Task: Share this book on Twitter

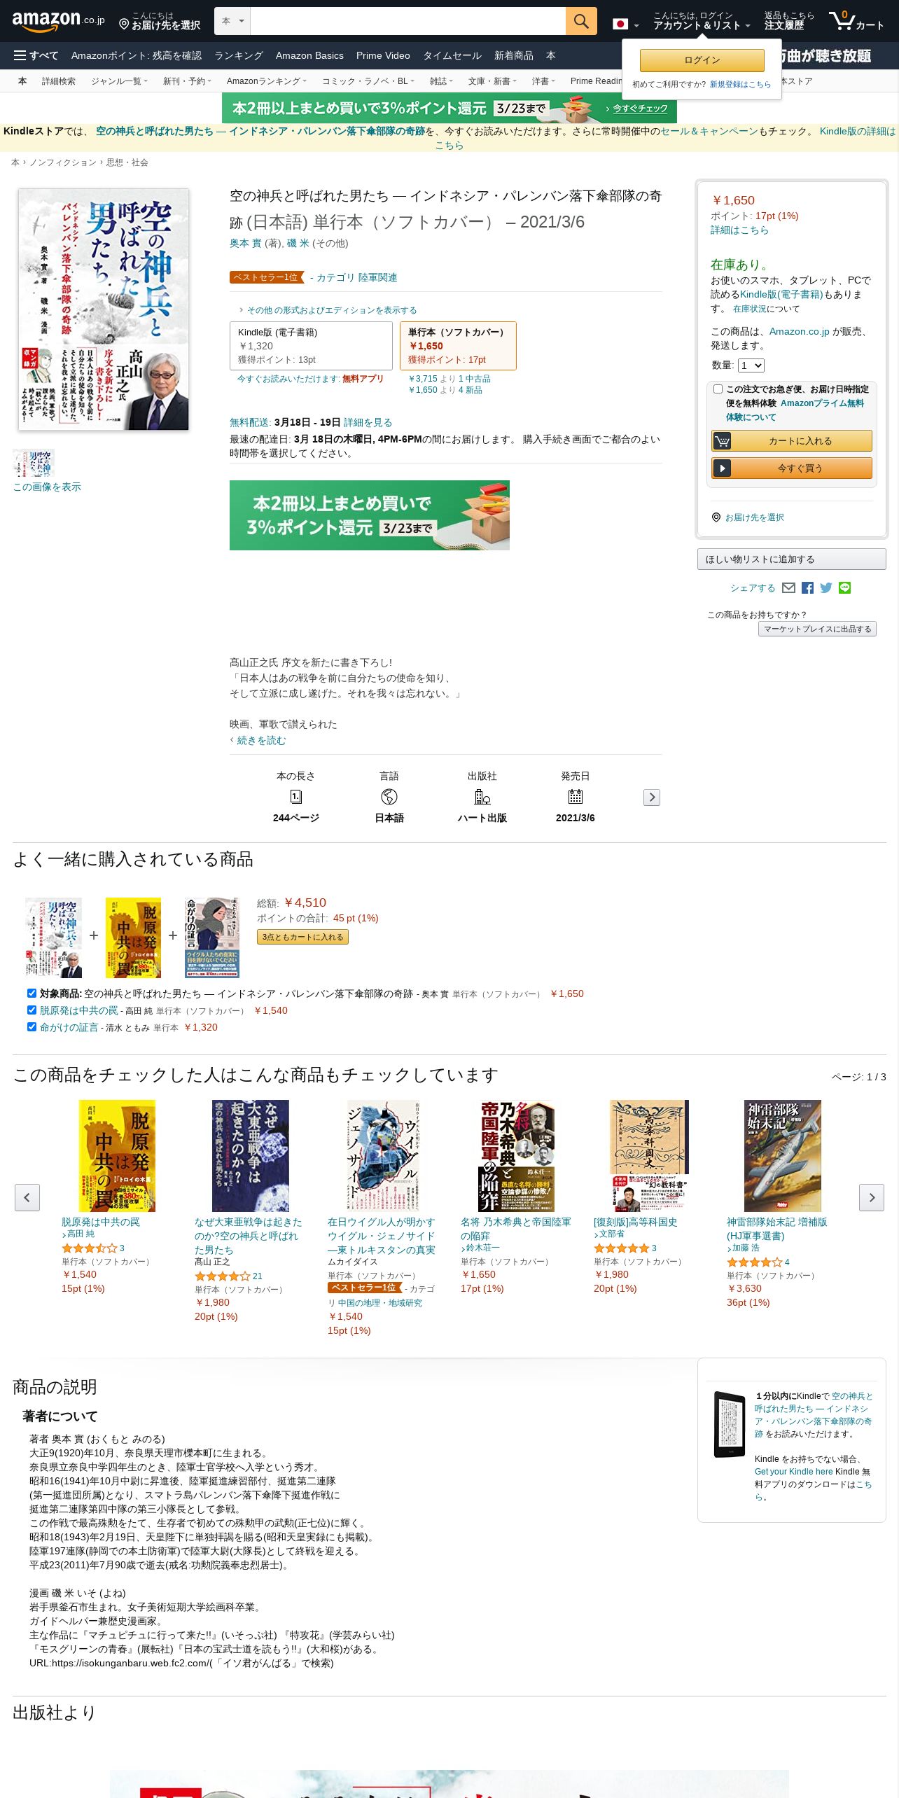Action: pos(826,588)
